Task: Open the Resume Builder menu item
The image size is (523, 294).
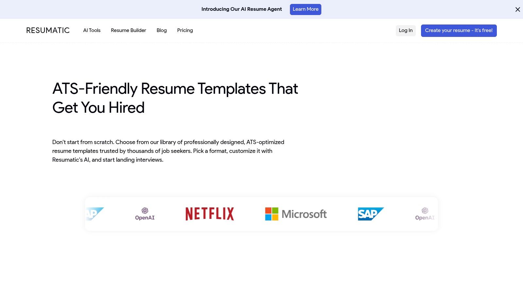Action: click(x=128, y=30)
